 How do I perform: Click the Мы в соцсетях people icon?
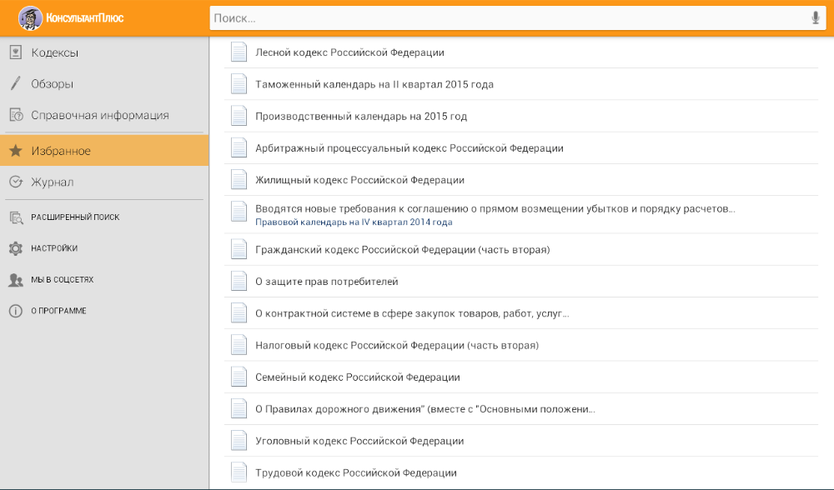pos(15,280)
